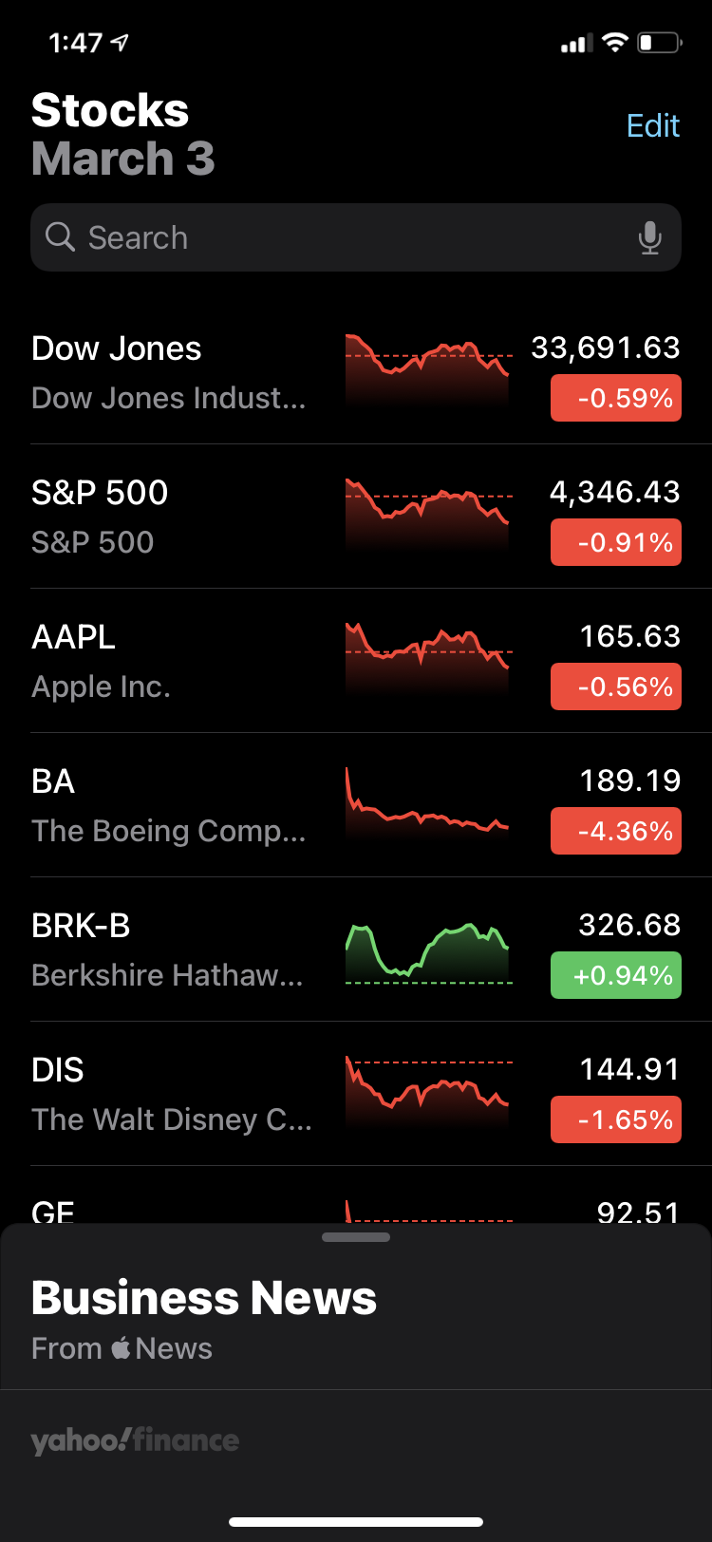Toggle Dow Jones -0.59% change badge
Viewport: 712px width, 1542px height.
pos(615,398)
